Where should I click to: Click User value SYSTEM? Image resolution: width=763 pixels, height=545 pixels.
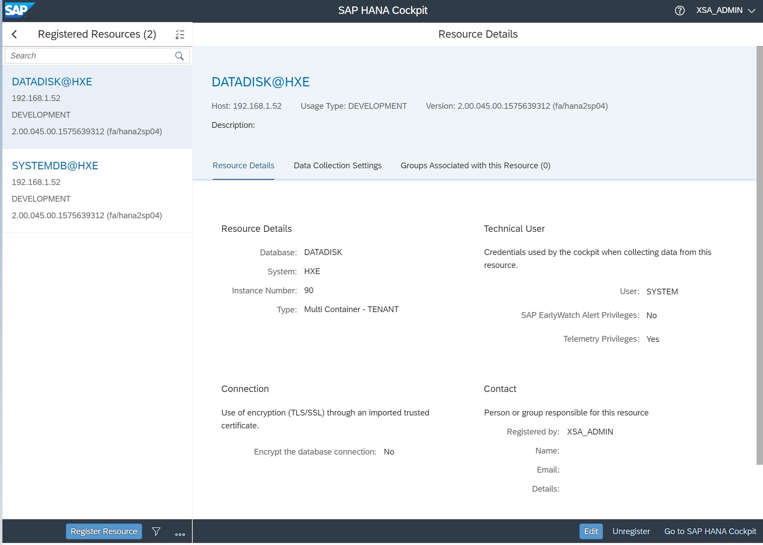click(x=662, y=292)
